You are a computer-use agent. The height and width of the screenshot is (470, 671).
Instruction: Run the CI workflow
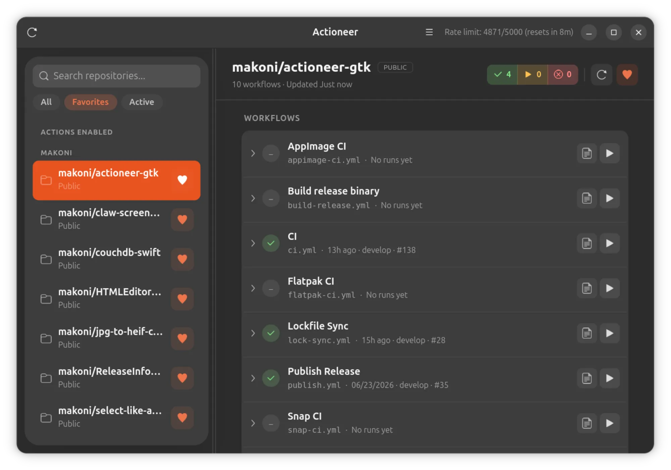610,243
